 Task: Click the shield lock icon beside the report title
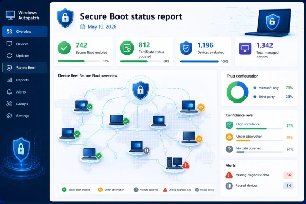click(65, 18)
